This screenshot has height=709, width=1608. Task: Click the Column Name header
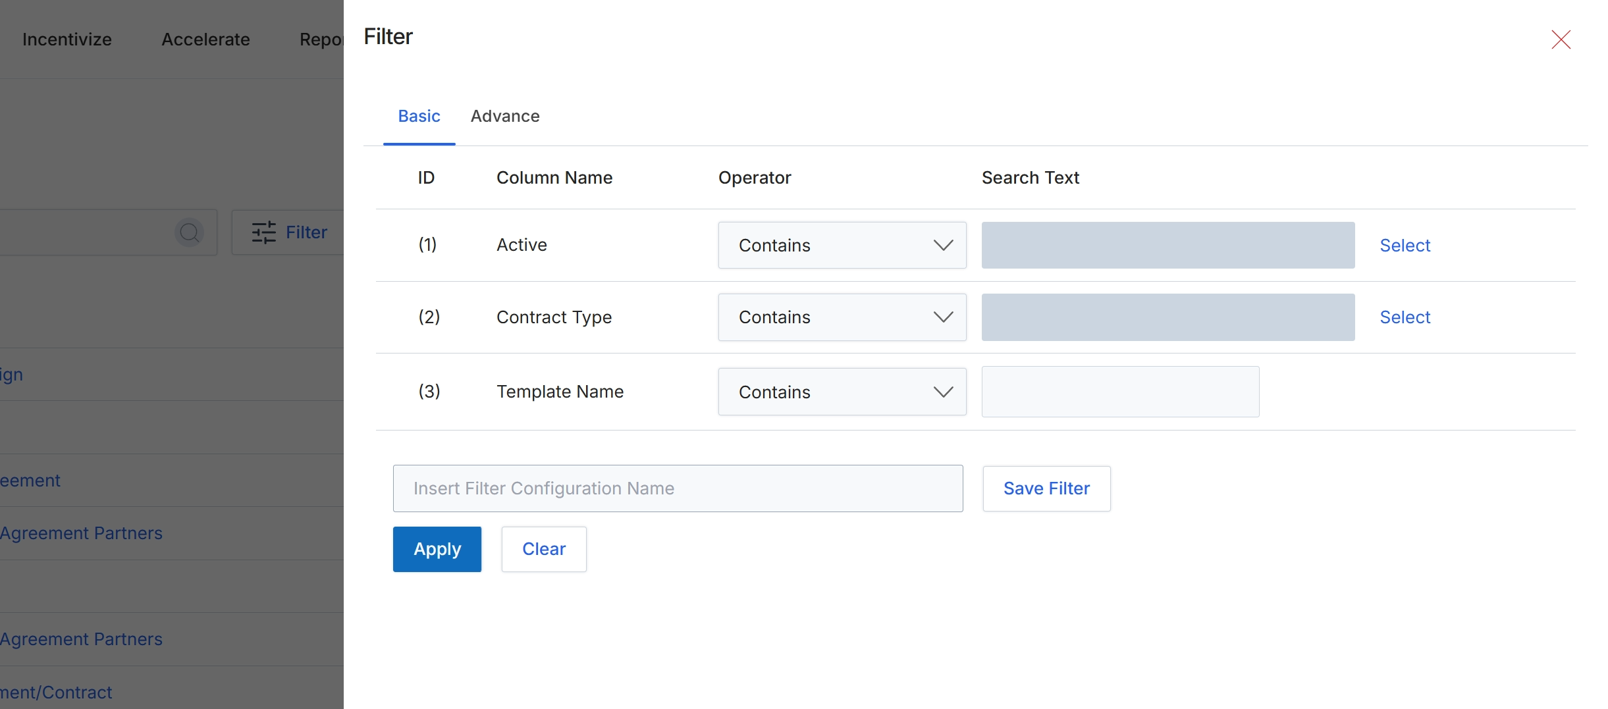point(554,178)
